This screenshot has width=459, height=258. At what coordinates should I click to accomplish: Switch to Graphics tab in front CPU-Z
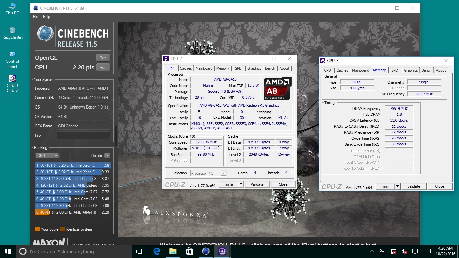coord(254,68)
